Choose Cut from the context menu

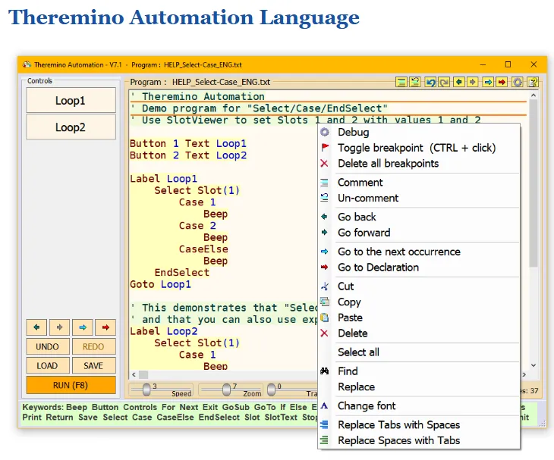(419, 286)
